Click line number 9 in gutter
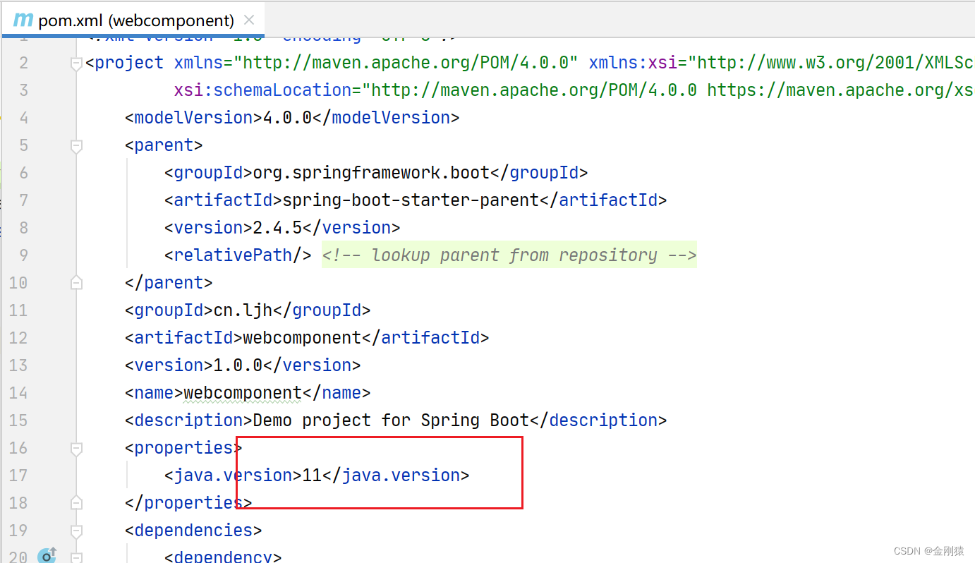975x563 pixels. [24, 255]
